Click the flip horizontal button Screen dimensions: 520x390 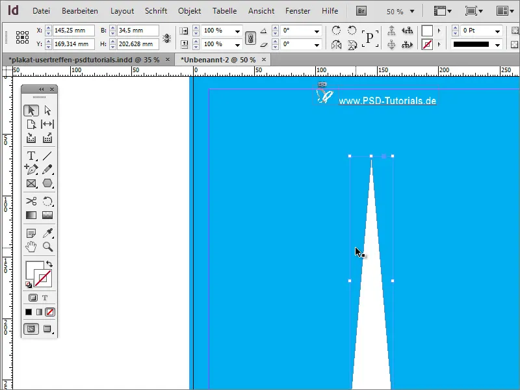tap(336, 44)
